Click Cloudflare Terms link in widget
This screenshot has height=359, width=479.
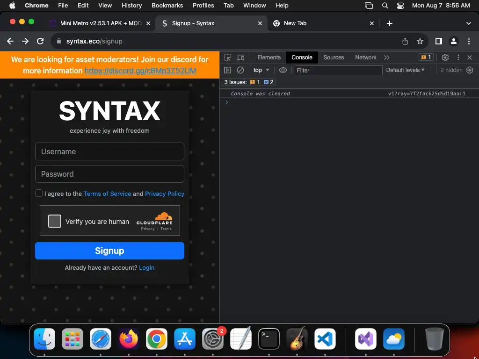[166, 229]
